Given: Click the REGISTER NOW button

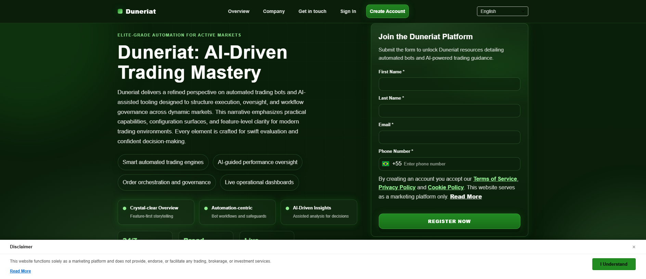Looking at the screenshot, I should click(449, 221).
